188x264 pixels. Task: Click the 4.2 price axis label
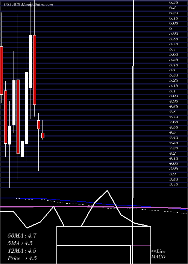pos(172,153)
